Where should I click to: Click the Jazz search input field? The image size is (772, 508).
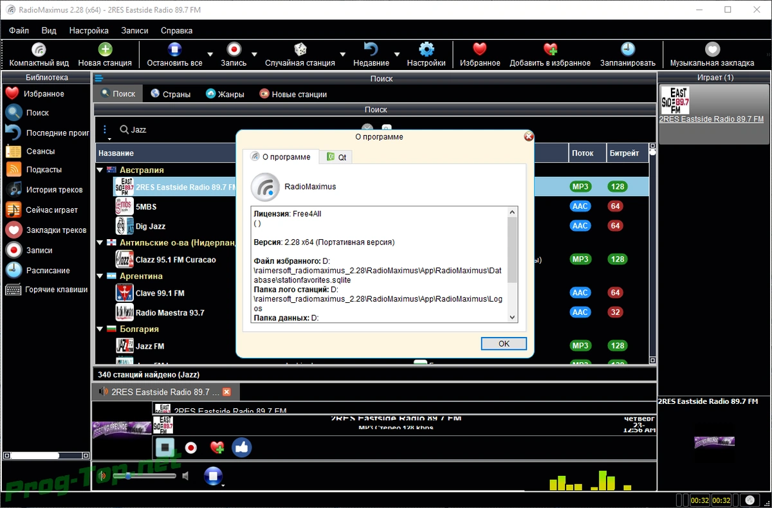(241, 129)
